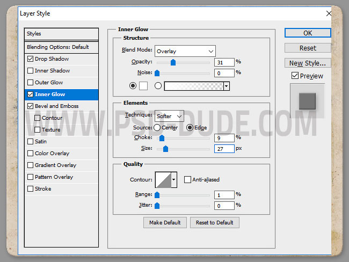Open the Contour picker dropdown arrow
Viewport: 349px width, 262px height.
click(173, 179)
